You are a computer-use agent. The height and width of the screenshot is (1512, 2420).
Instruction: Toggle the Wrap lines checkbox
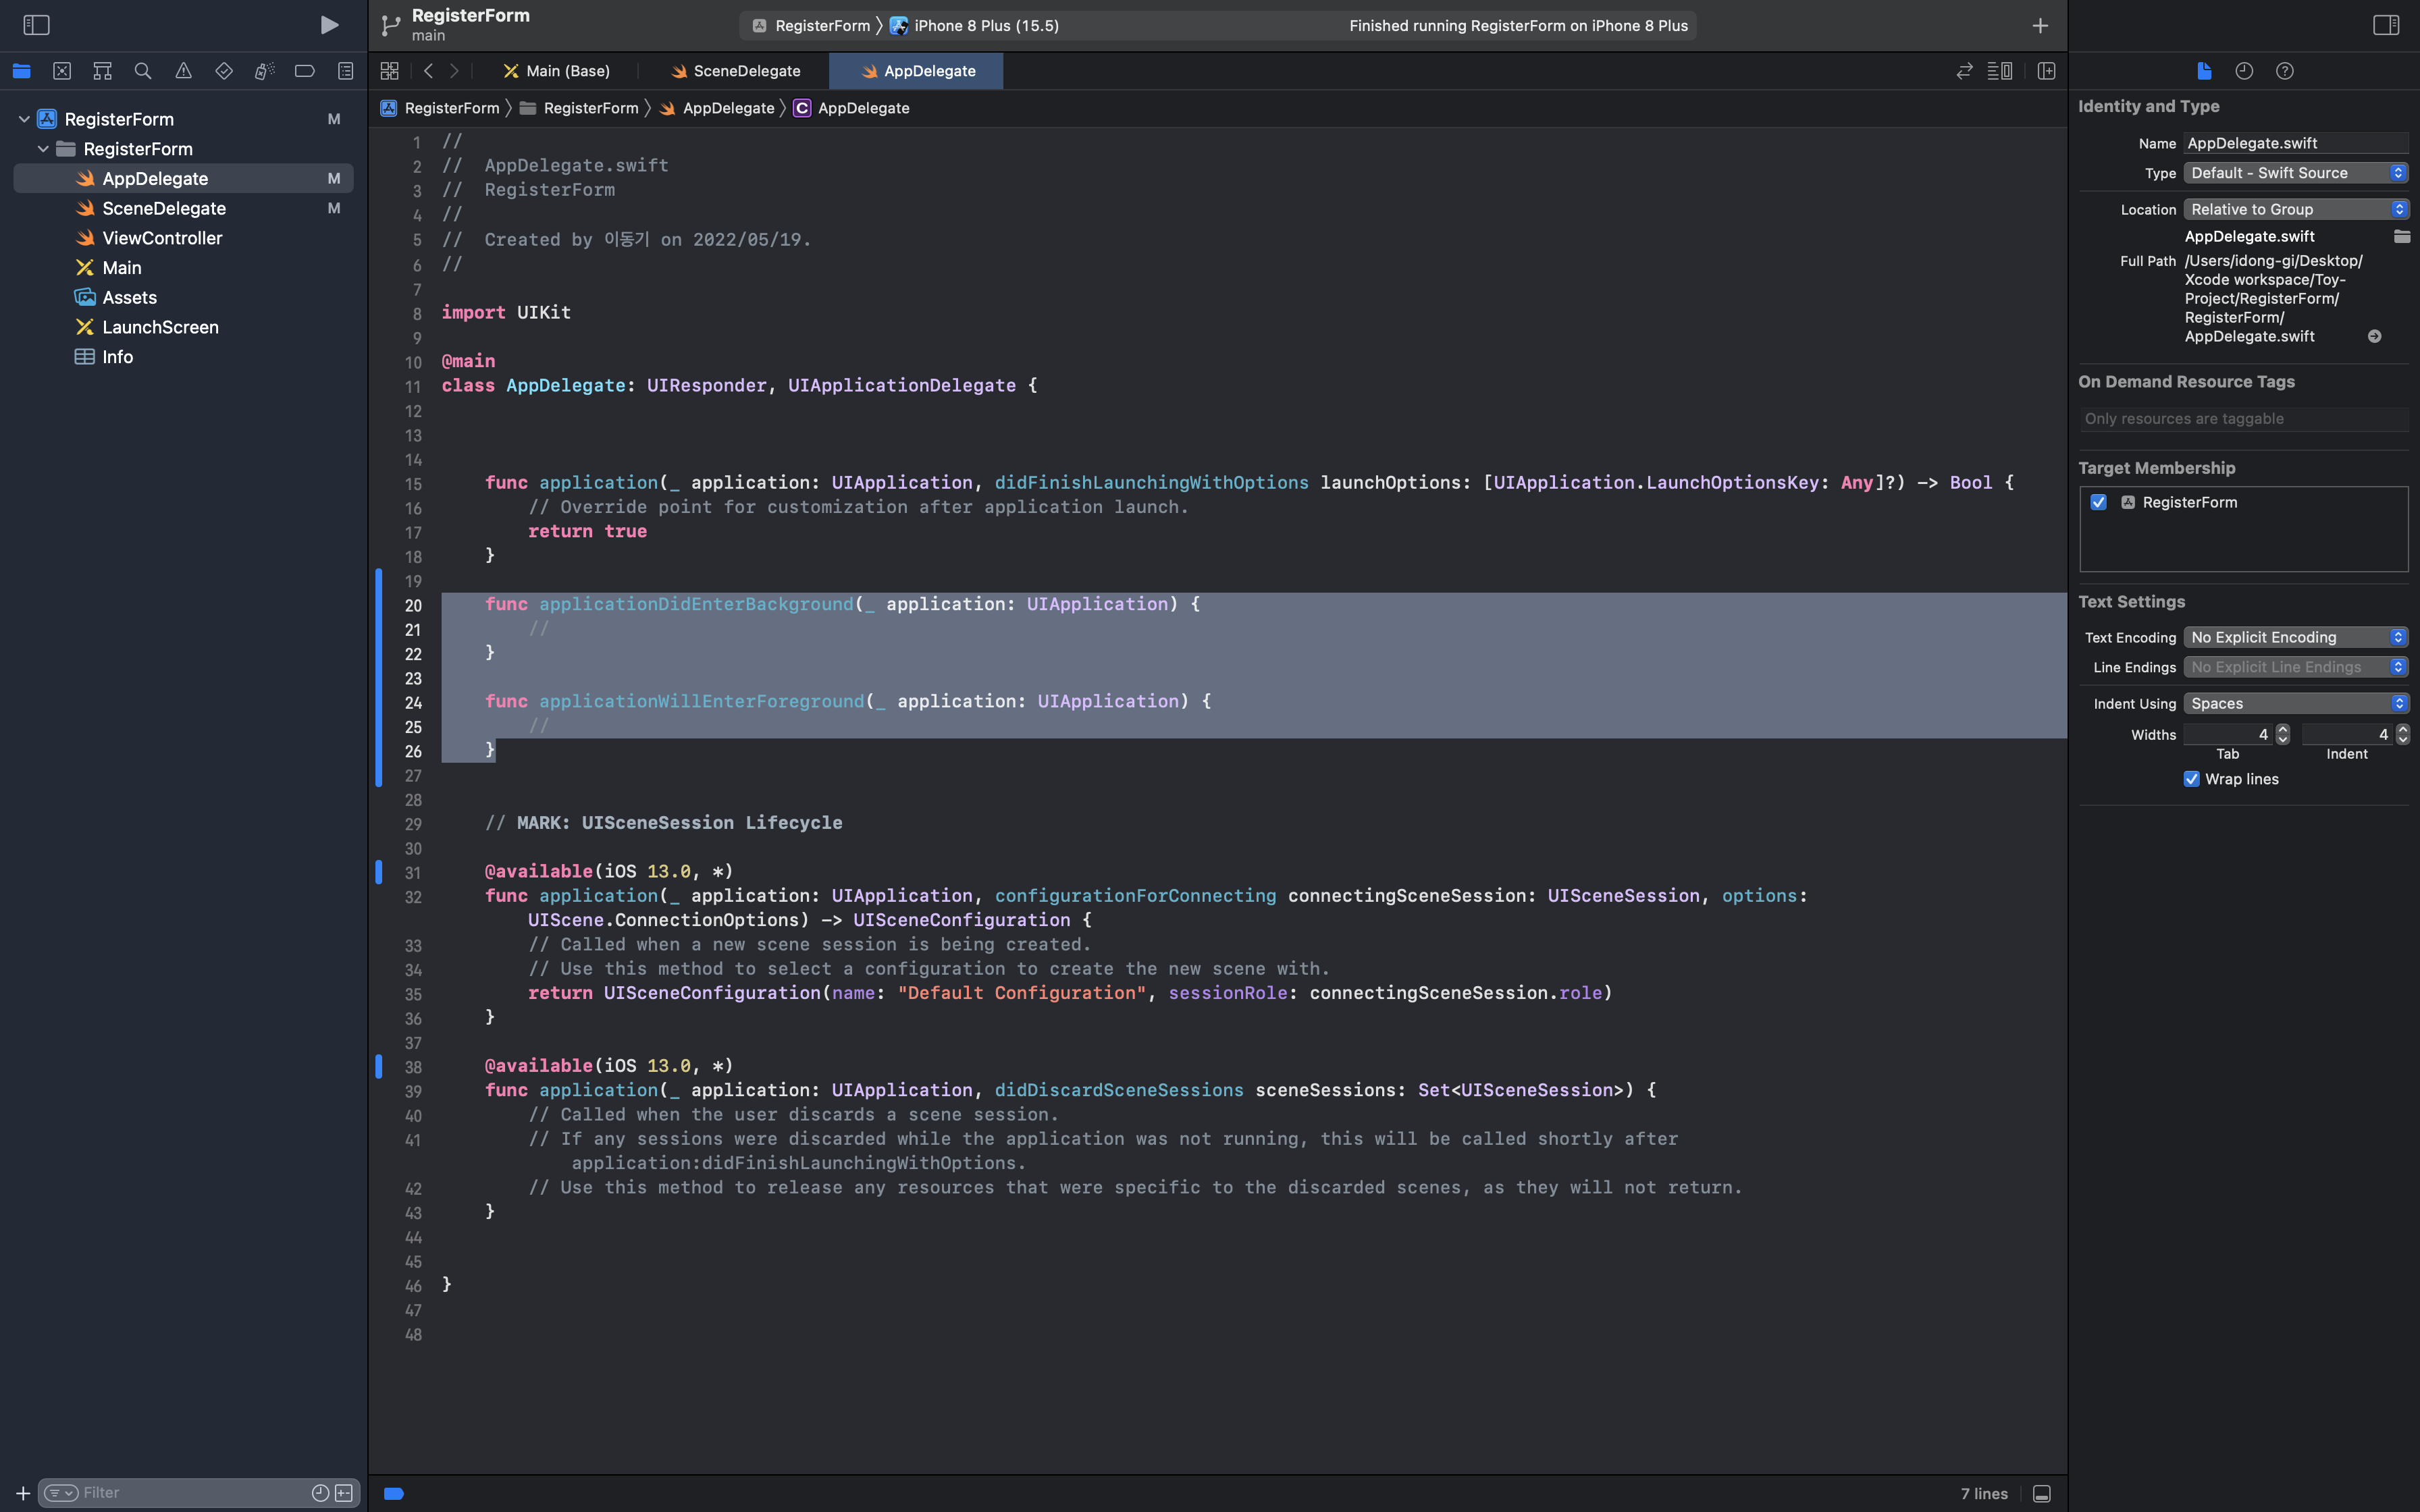[2191, 779]
